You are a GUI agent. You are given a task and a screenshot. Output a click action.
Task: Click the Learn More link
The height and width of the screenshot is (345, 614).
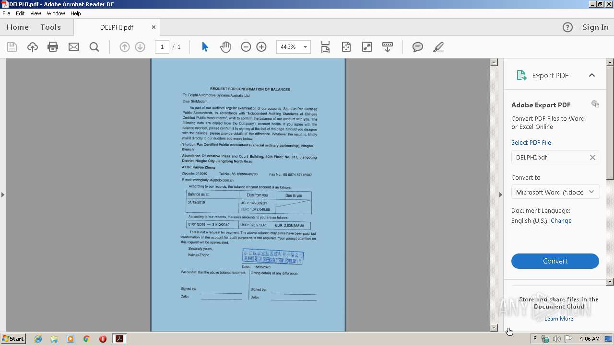[x=559, y=319]
